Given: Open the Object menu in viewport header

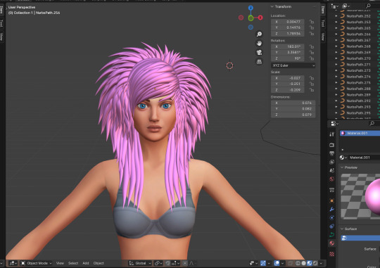Looking at the screenshot, I should (x=99, y=263).
